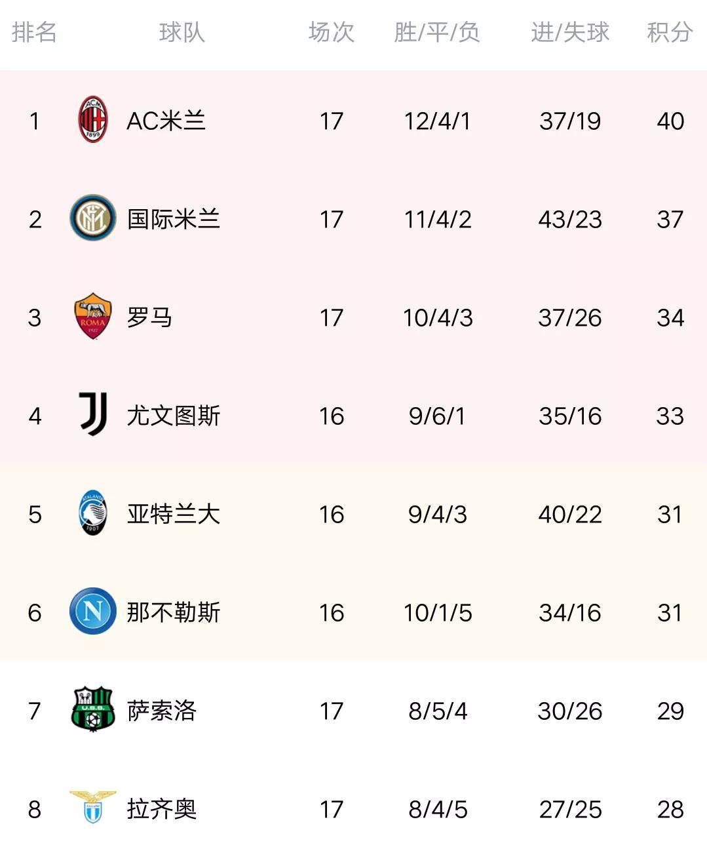Open AC米兰 team name link
The image size is (707, 849).
pyautogui.click(x=166, y=121)
